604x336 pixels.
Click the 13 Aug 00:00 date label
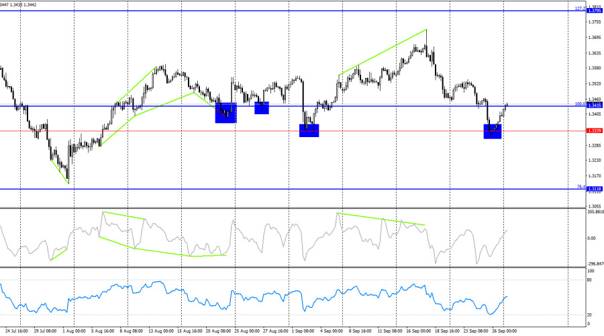[x=161, y=331]
